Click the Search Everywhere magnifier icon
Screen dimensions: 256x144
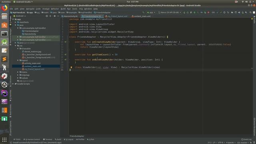coord(250,12)
